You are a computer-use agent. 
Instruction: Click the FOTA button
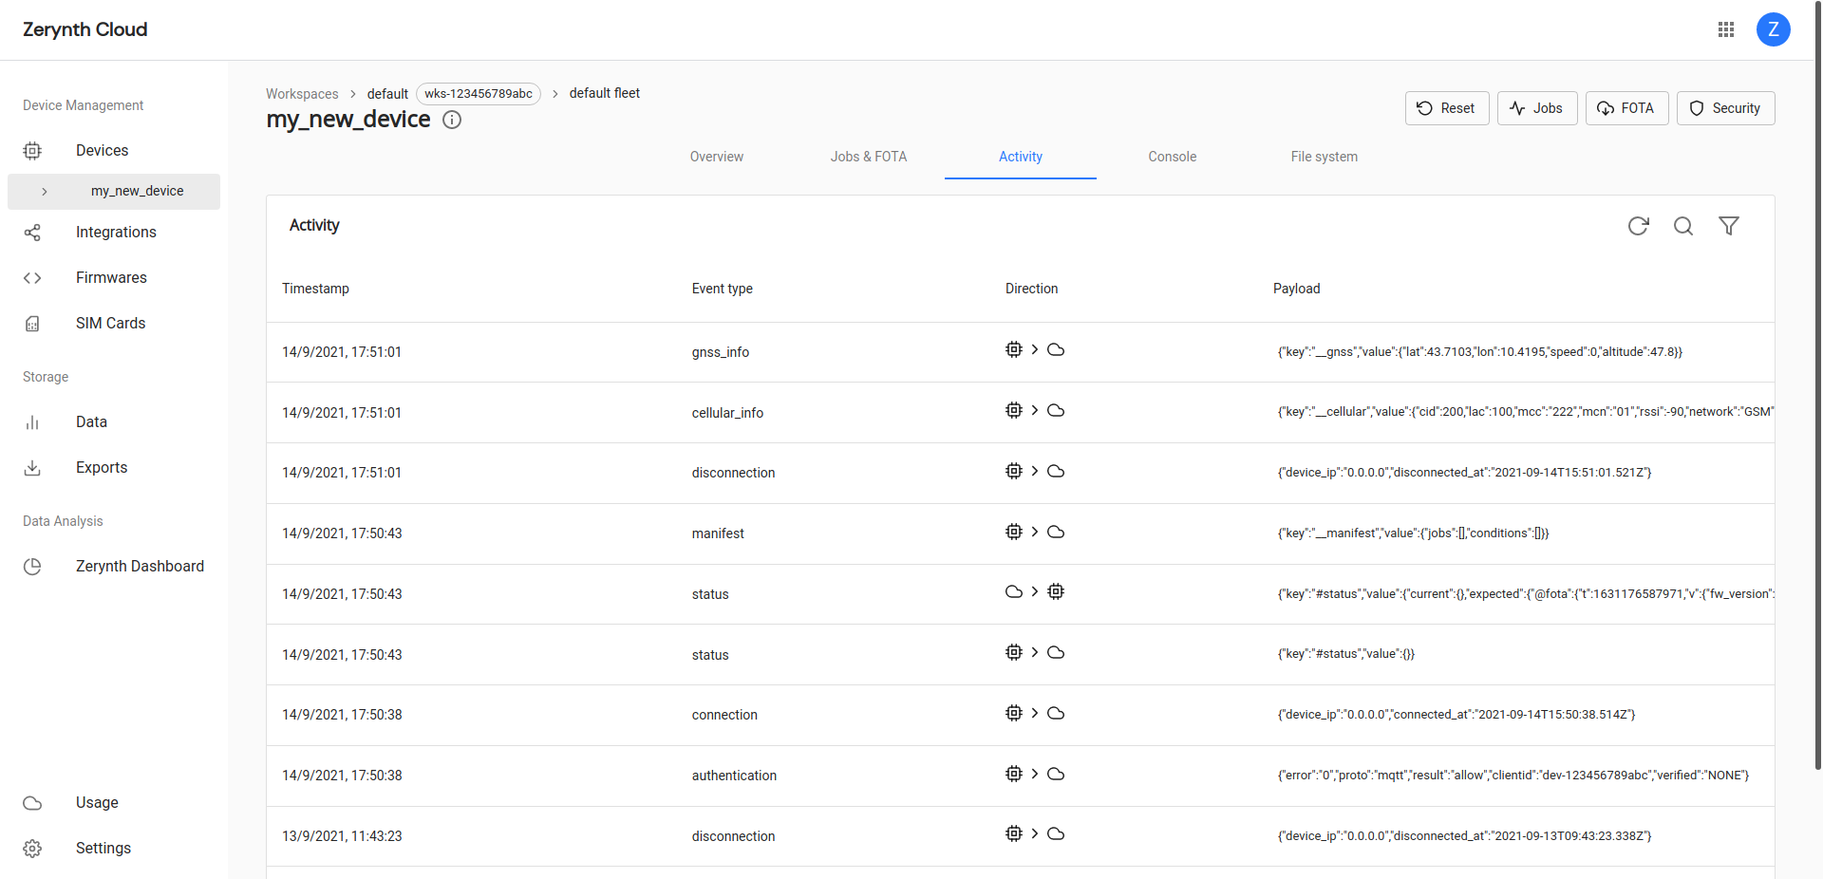(x=1626, y=108)
